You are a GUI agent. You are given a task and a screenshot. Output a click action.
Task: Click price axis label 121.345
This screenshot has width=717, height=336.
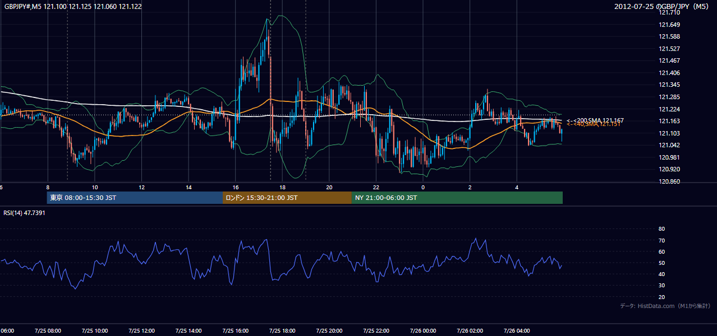670,85
